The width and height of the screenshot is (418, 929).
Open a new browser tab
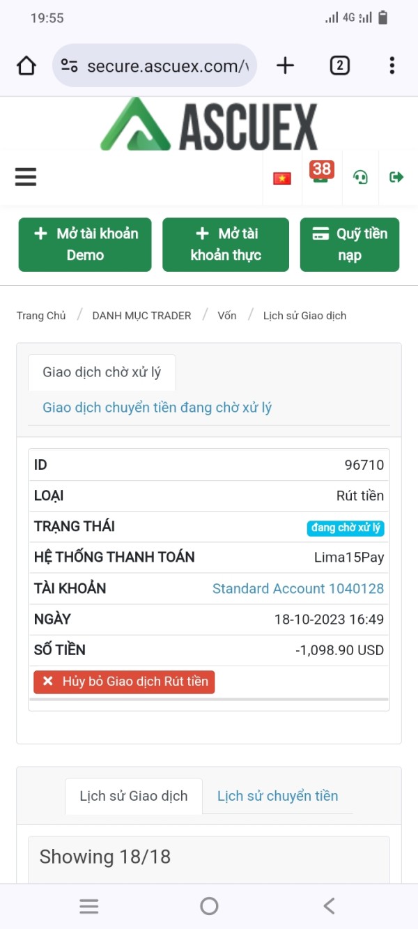click(285, 66)
